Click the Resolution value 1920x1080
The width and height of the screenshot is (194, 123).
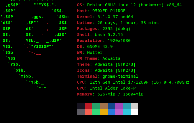(x=119, y=41)
